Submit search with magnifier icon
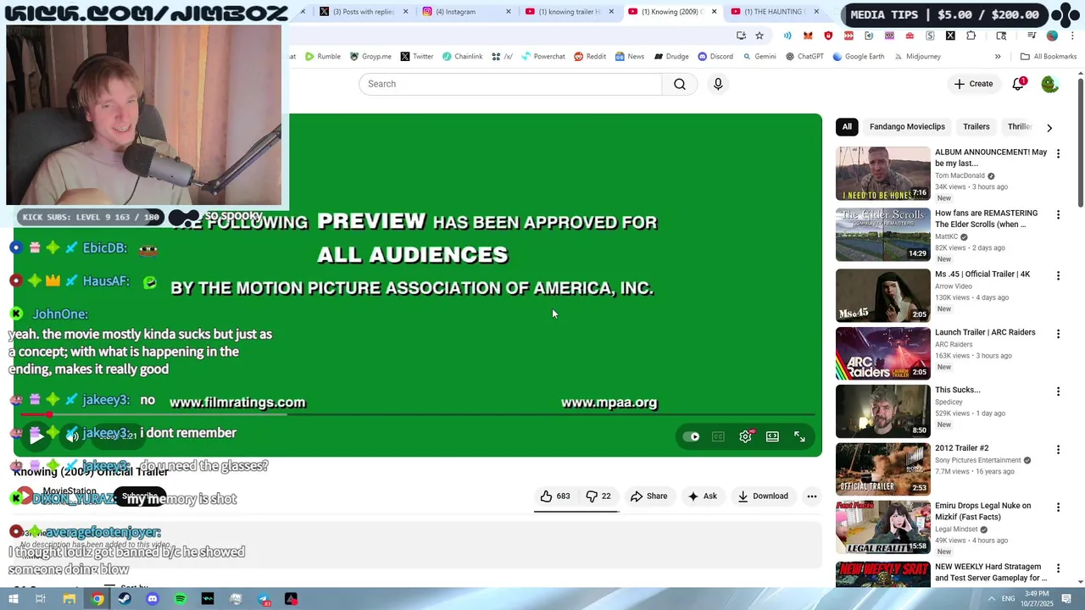The width and height of the screenshot is (1085, 610). [680, 84]
